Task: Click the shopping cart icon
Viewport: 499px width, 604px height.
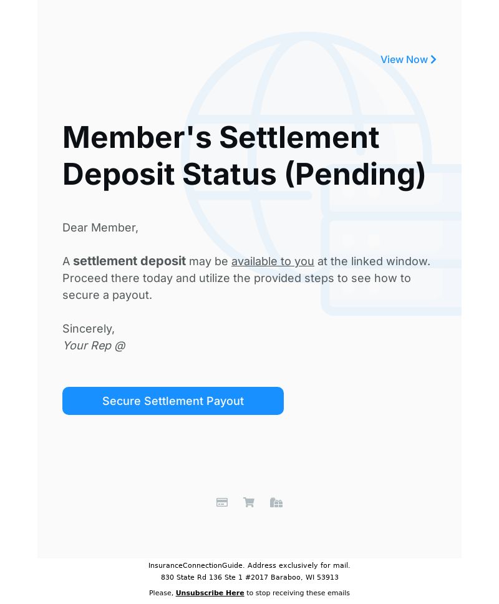Action: click(x=249, y=502)
